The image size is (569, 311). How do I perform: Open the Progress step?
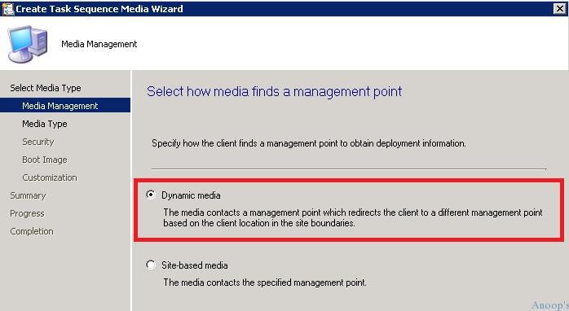click(x=27, y=213)
